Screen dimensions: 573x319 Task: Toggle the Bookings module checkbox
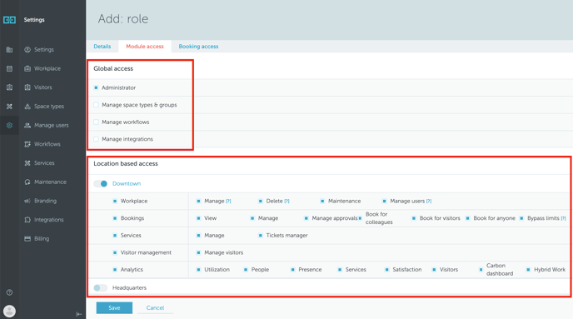click(115, 218)
